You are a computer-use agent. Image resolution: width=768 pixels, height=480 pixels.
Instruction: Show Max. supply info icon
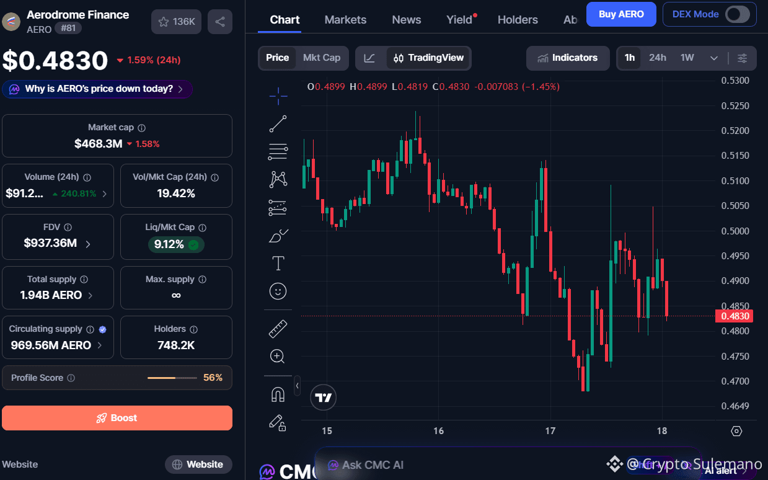[x=203, y=280]
